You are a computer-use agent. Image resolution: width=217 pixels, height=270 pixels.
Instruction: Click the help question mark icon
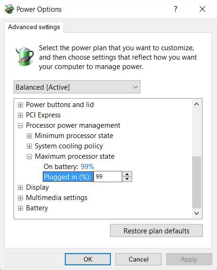[x=175, y=9]
